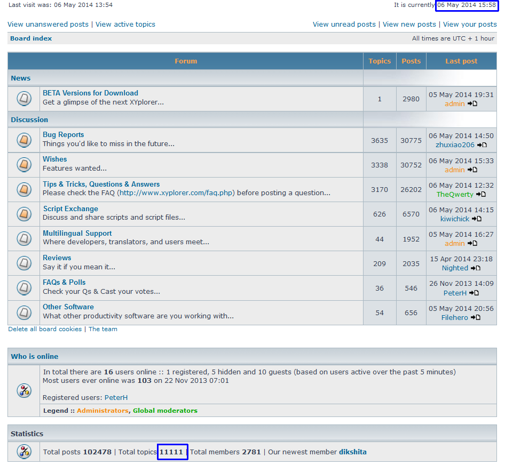Click the BETA Versions forum status icon
Image resolution: width=505 pixels, height=465 pixels.
(x=23, y=99)
